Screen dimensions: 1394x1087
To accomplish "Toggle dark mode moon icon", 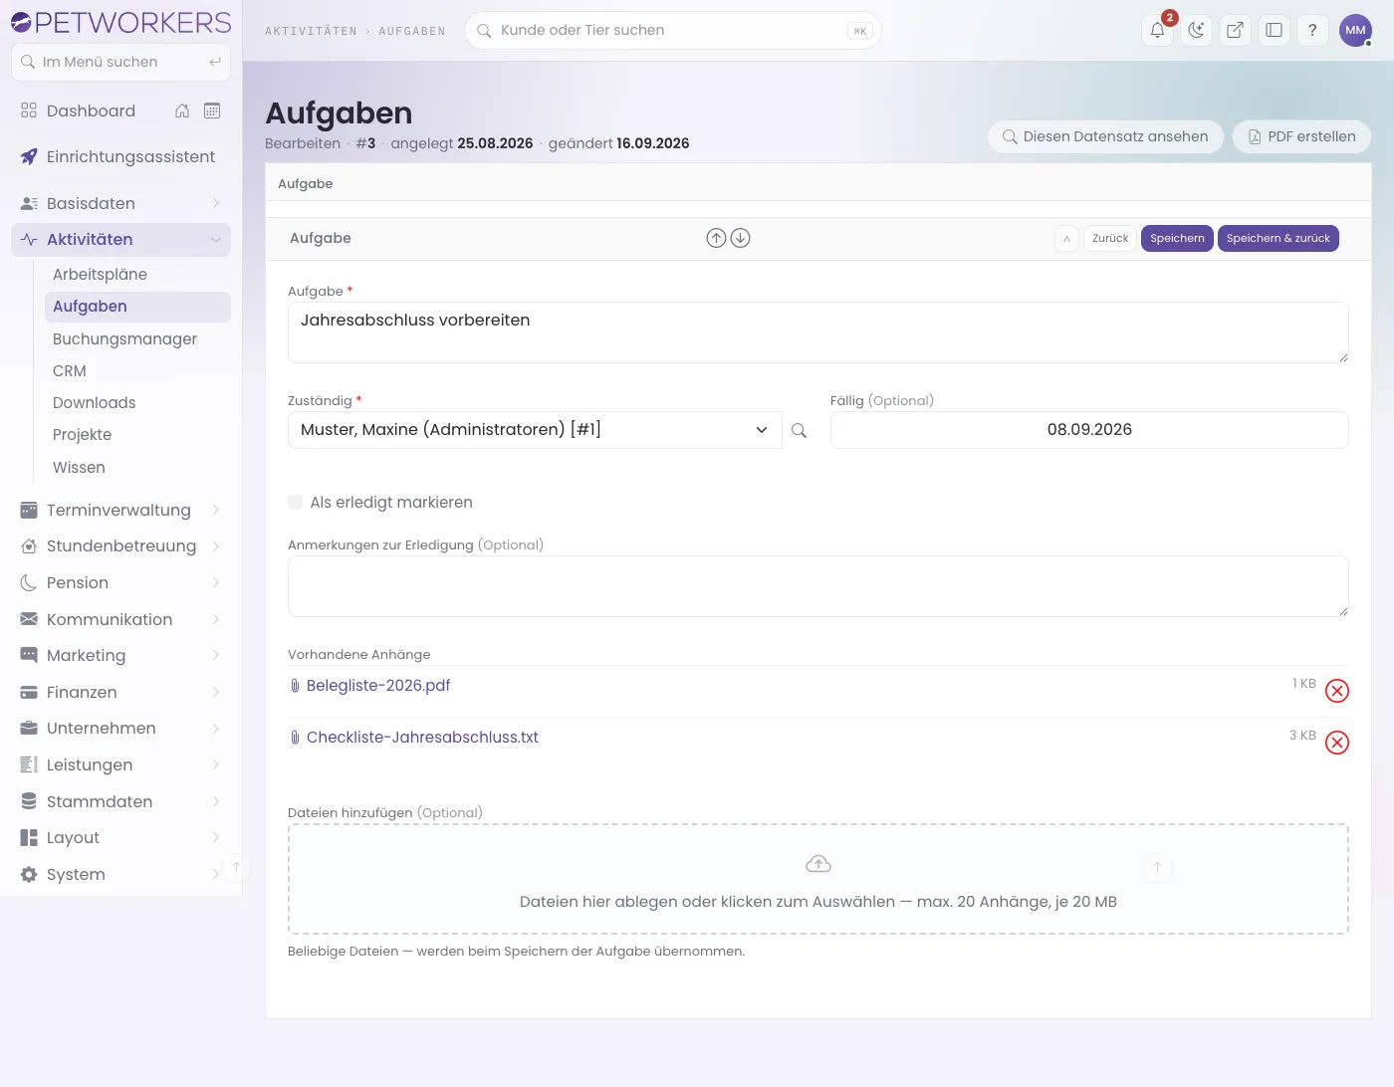I will coord(1196,30).
